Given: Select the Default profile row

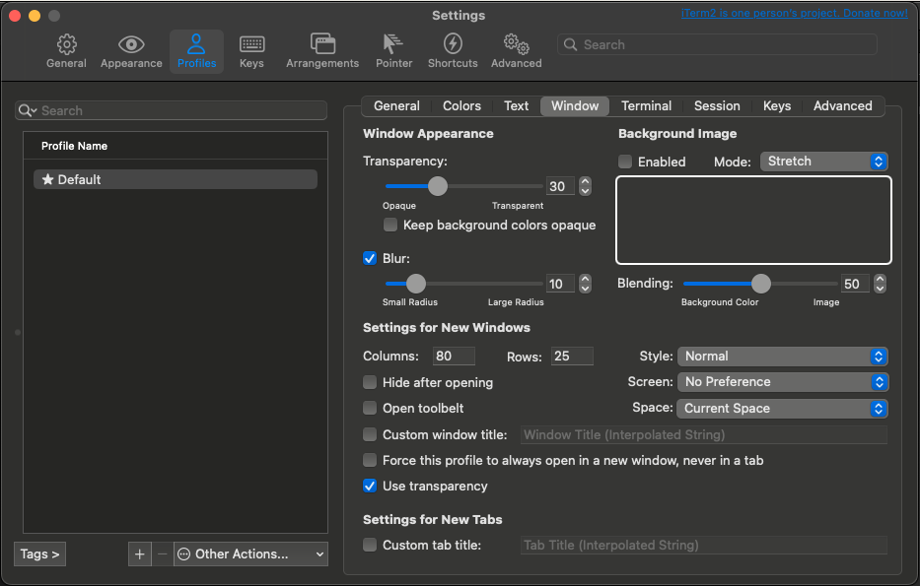Looking at the screenshot, I should [176, 179].
